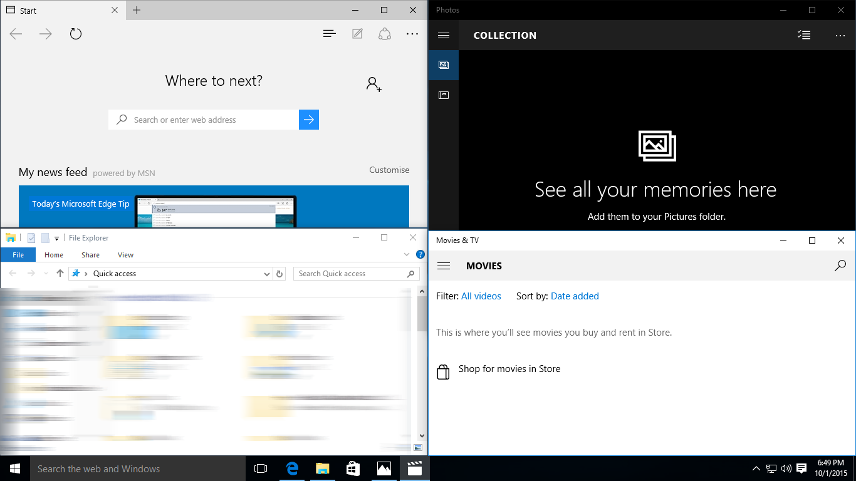The width and height of the screenshot is (856, 481).
Task: Click the Properties quick access toolbar icon
Action: point(31,238)
